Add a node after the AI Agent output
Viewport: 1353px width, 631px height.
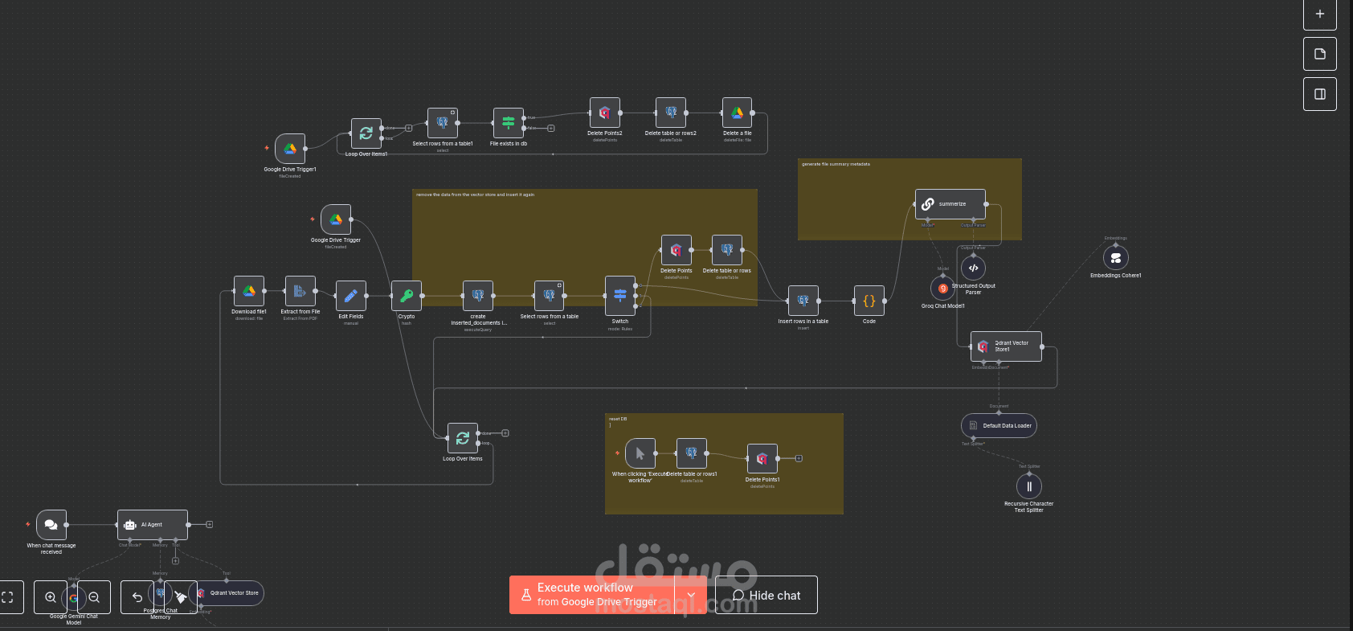[210, 525]
